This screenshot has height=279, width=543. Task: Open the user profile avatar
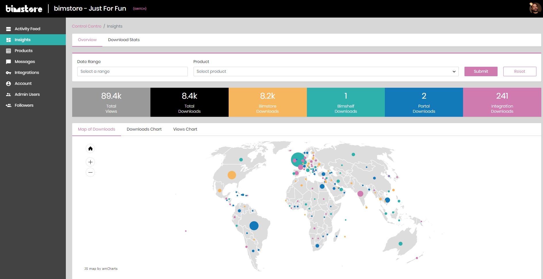click(x=535, y=8)
